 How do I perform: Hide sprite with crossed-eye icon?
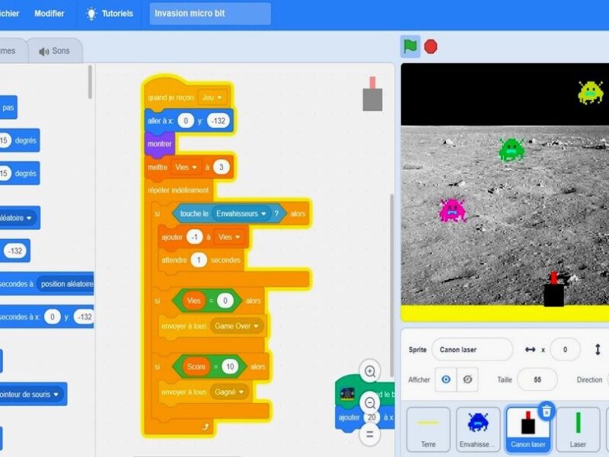point(467,379)
